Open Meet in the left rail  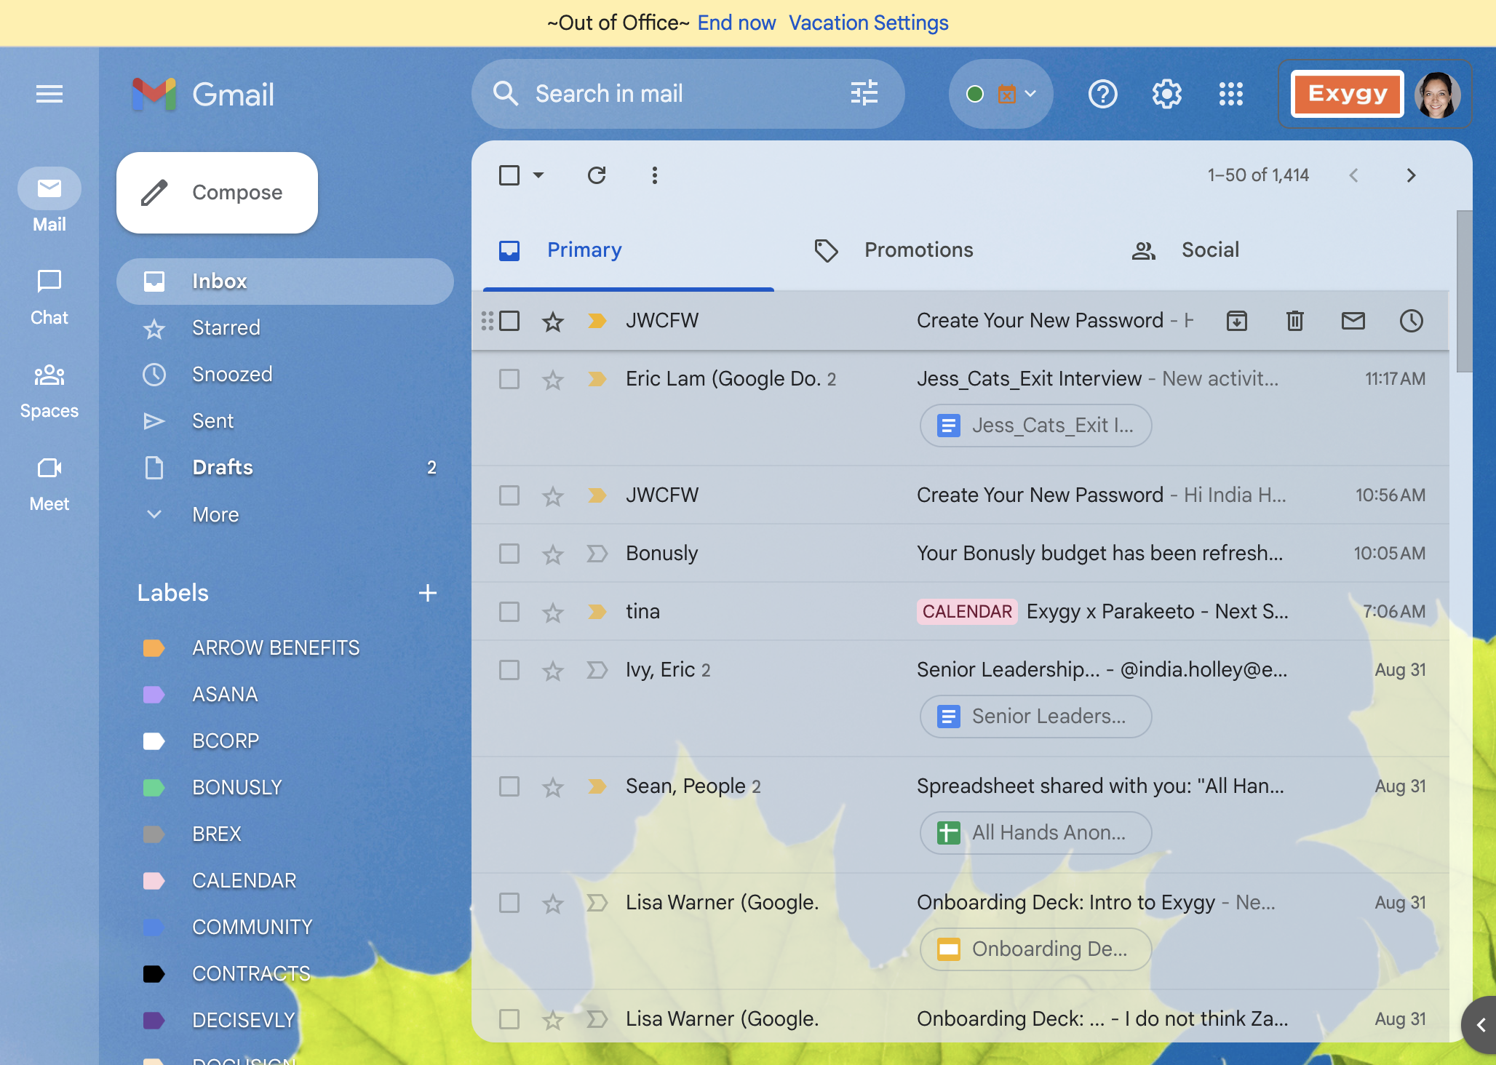(49, 484)
